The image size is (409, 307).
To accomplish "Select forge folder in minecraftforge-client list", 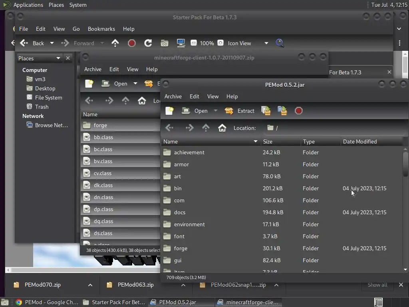I will pos(121,125).
